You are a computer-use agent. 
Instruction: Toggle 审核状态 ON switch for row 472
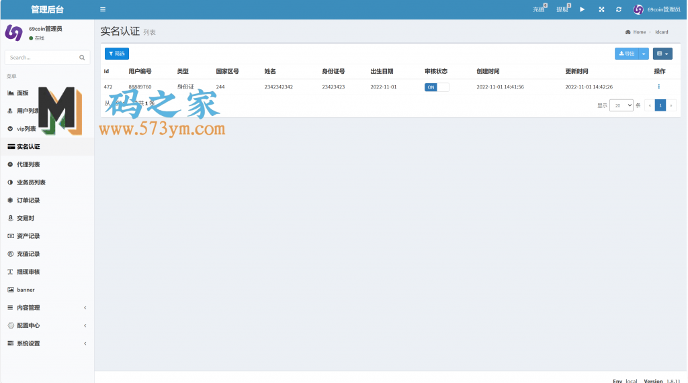click(x=437, y=87)
